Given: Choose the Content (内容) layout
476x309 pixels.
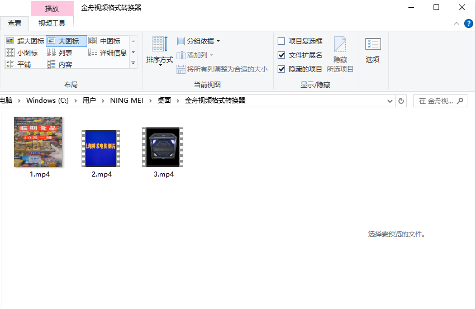Looking at the screenshot, I should pos(59,64).
